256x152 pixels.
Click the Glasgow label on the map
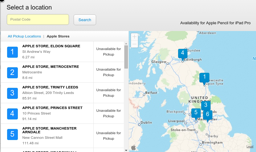(x=159, y=62)
